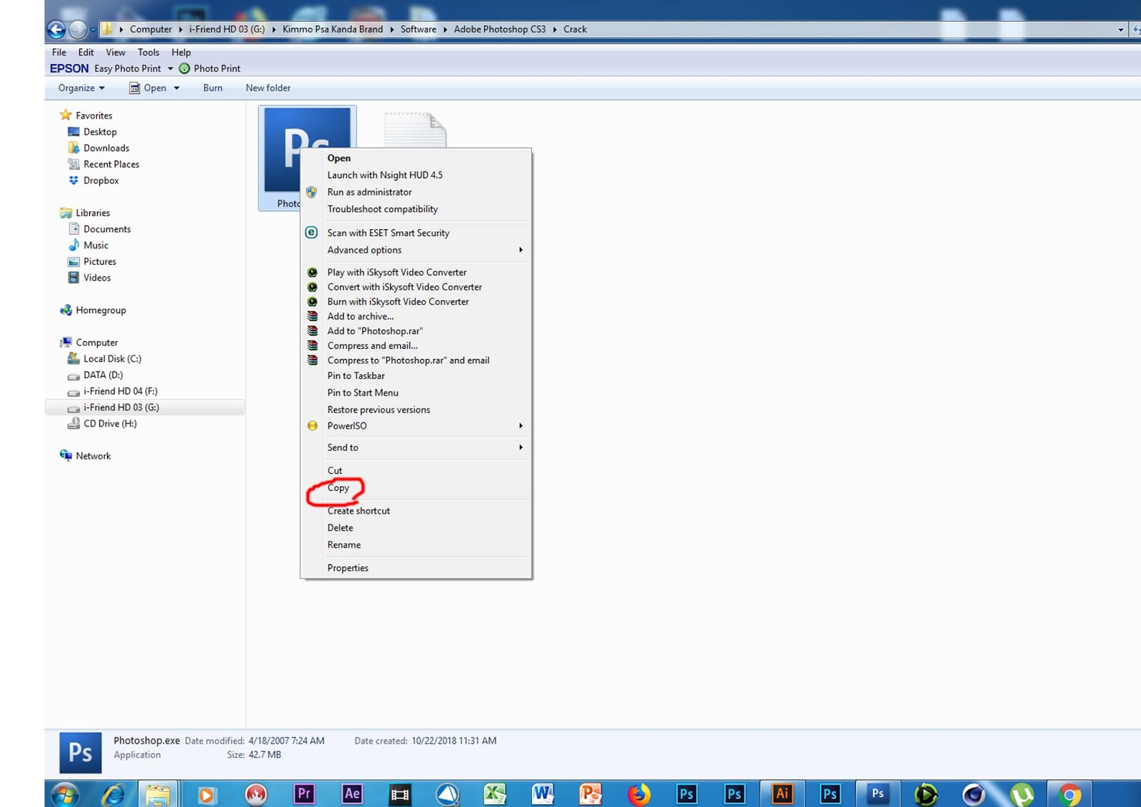Open the File menu
Image resolution: width=1141 pixels, height=807 pixels.
tap(59, 52)
